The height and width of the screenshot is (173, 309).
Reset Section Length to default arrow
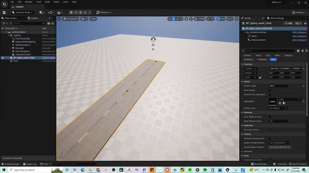(x=304, y=86)
